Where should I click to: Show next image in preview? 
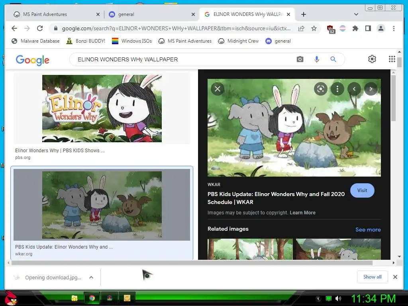[371, 89]
